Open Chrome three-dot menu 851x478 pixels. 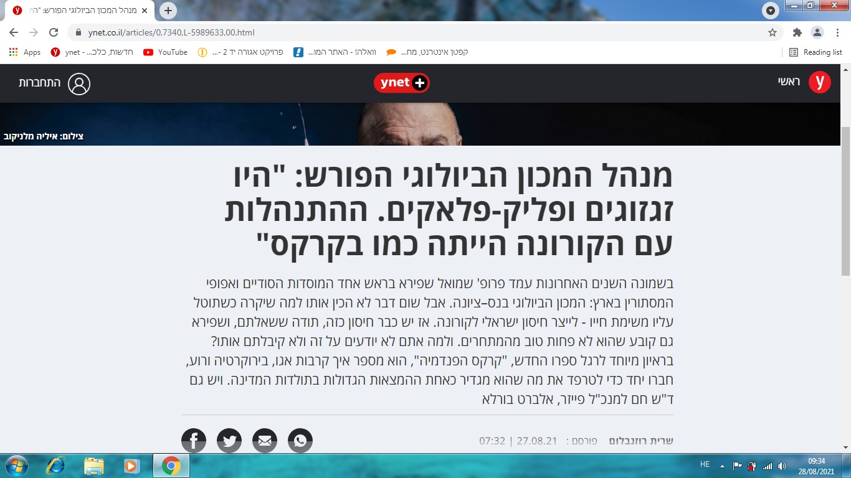point(837,32)
